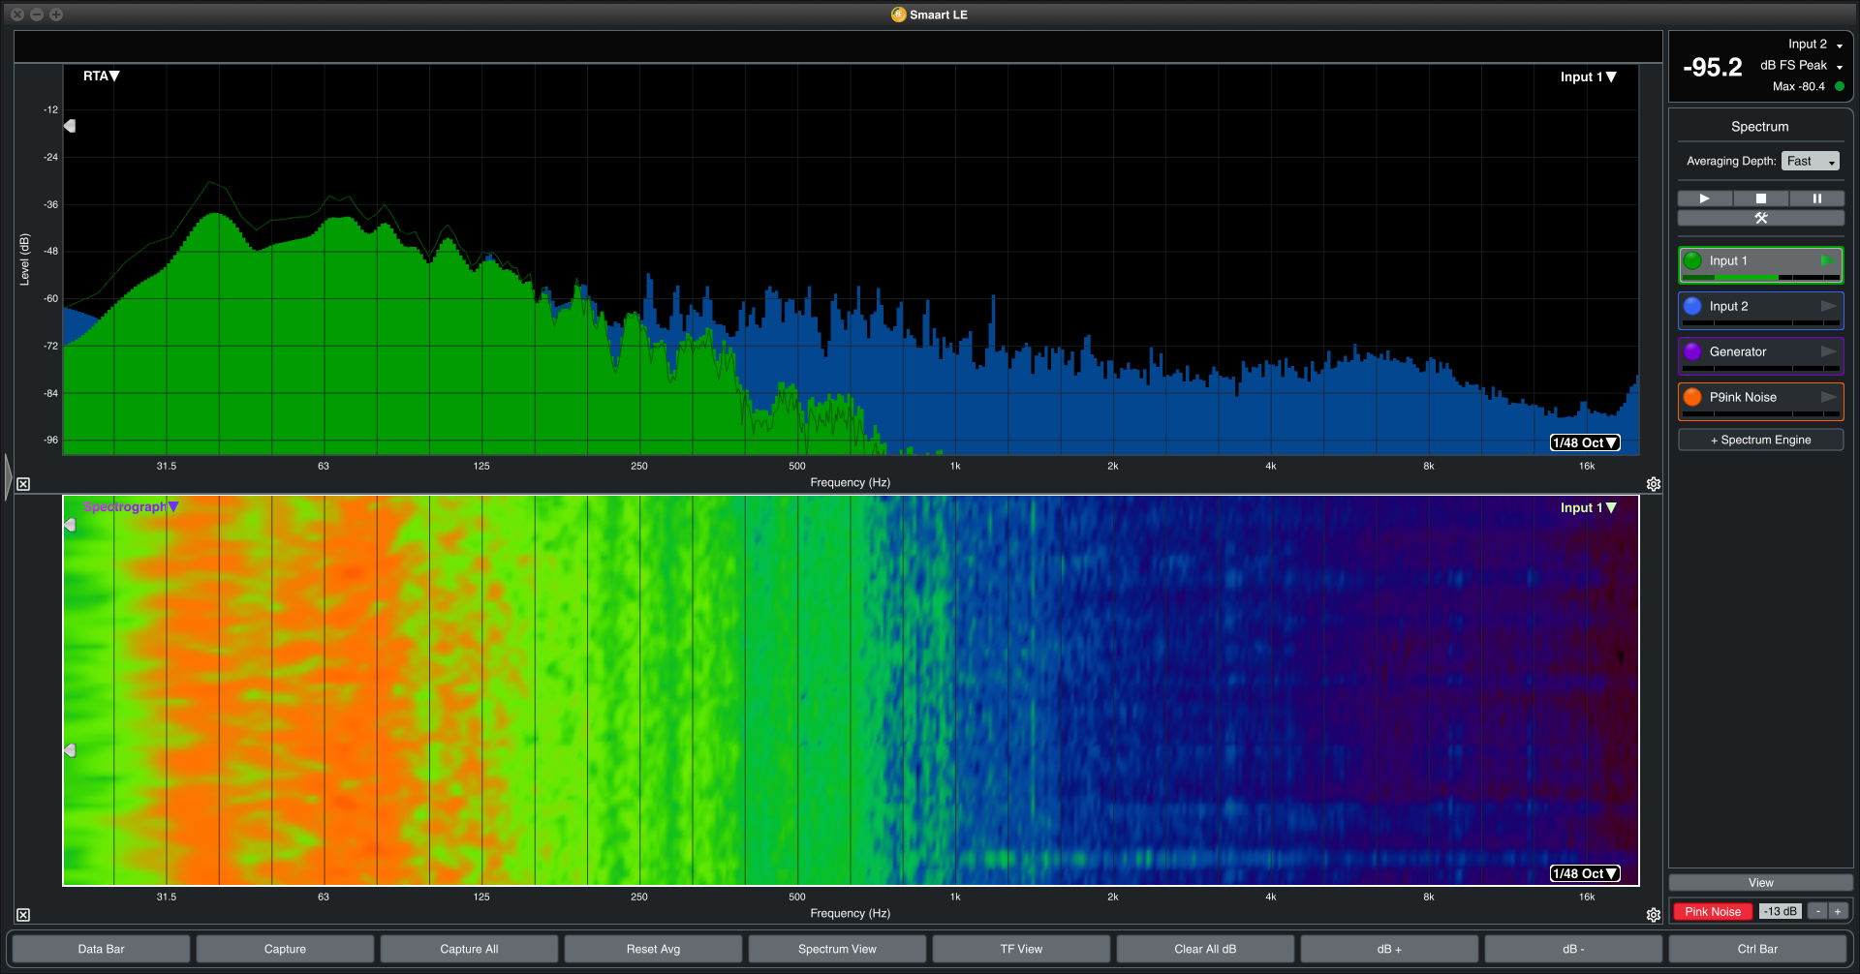Toggle the Pink Noise generator
This screenshot has width=1860, height=974.
pos(1713,911)
